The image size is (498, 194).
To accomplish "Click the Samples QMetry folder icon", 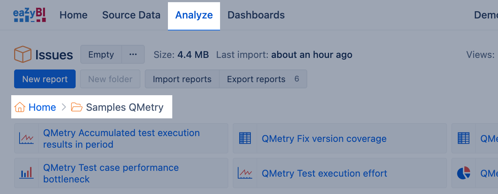I will [76, 107].
